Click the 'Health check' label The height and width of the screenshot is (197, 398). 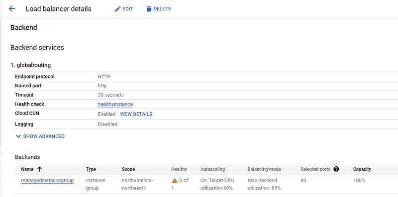(29, 104)
